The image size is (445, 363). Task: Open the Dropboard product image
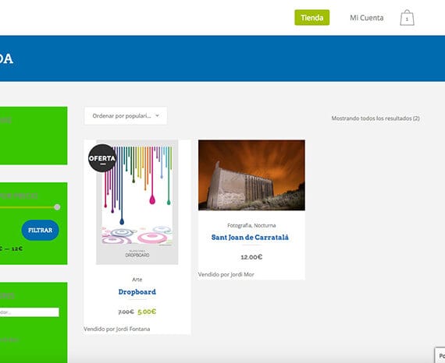tap(137, 202)
